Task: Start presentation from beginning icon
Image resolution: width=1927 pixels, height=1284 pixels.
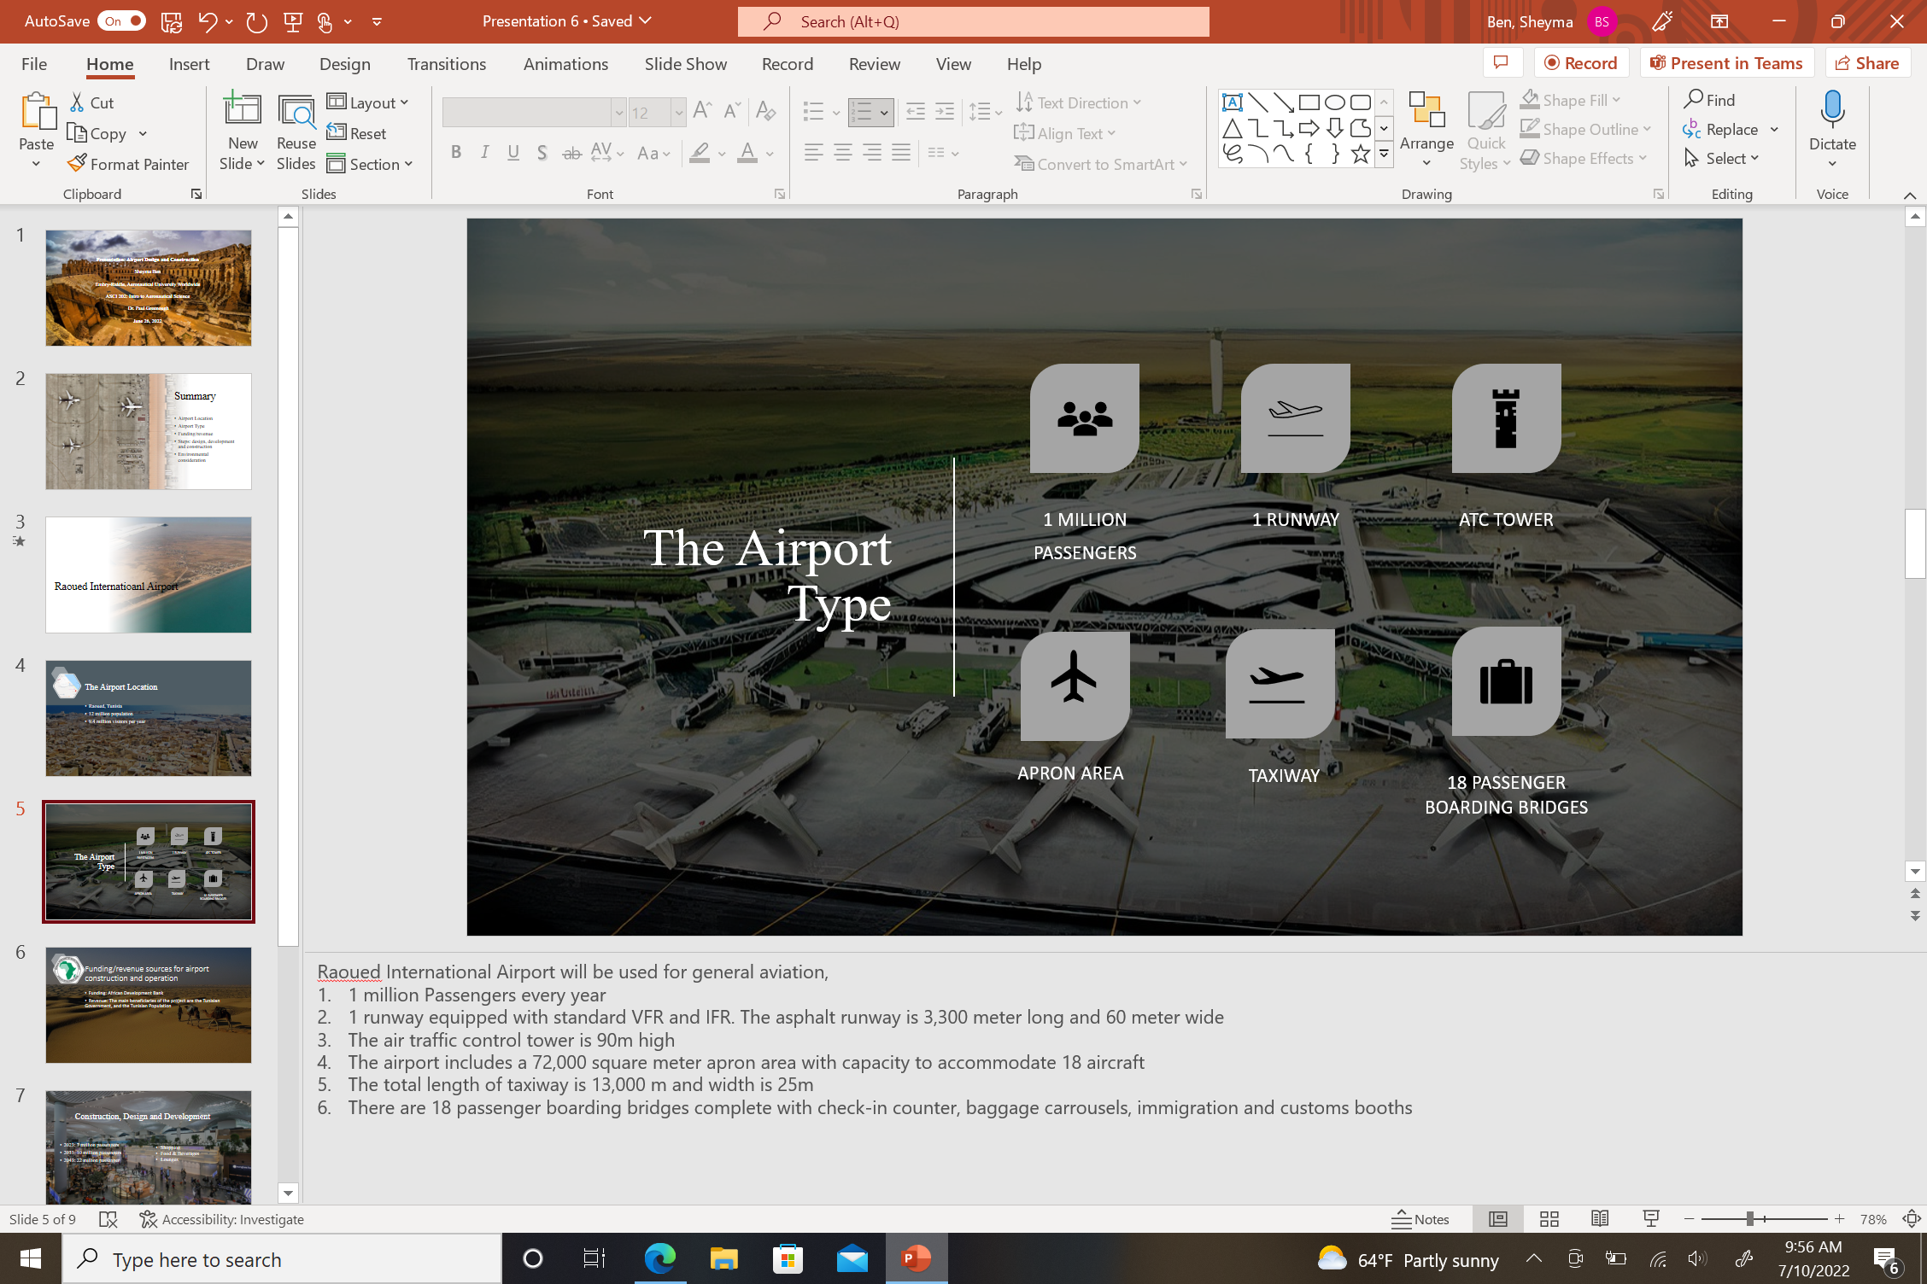Action: pyautogui.click(x=293, y=21)
